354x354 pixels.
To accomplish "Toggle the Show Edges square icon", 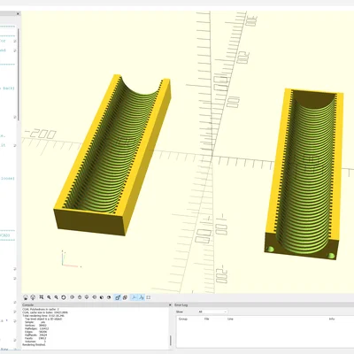I will tap(149, 297).
